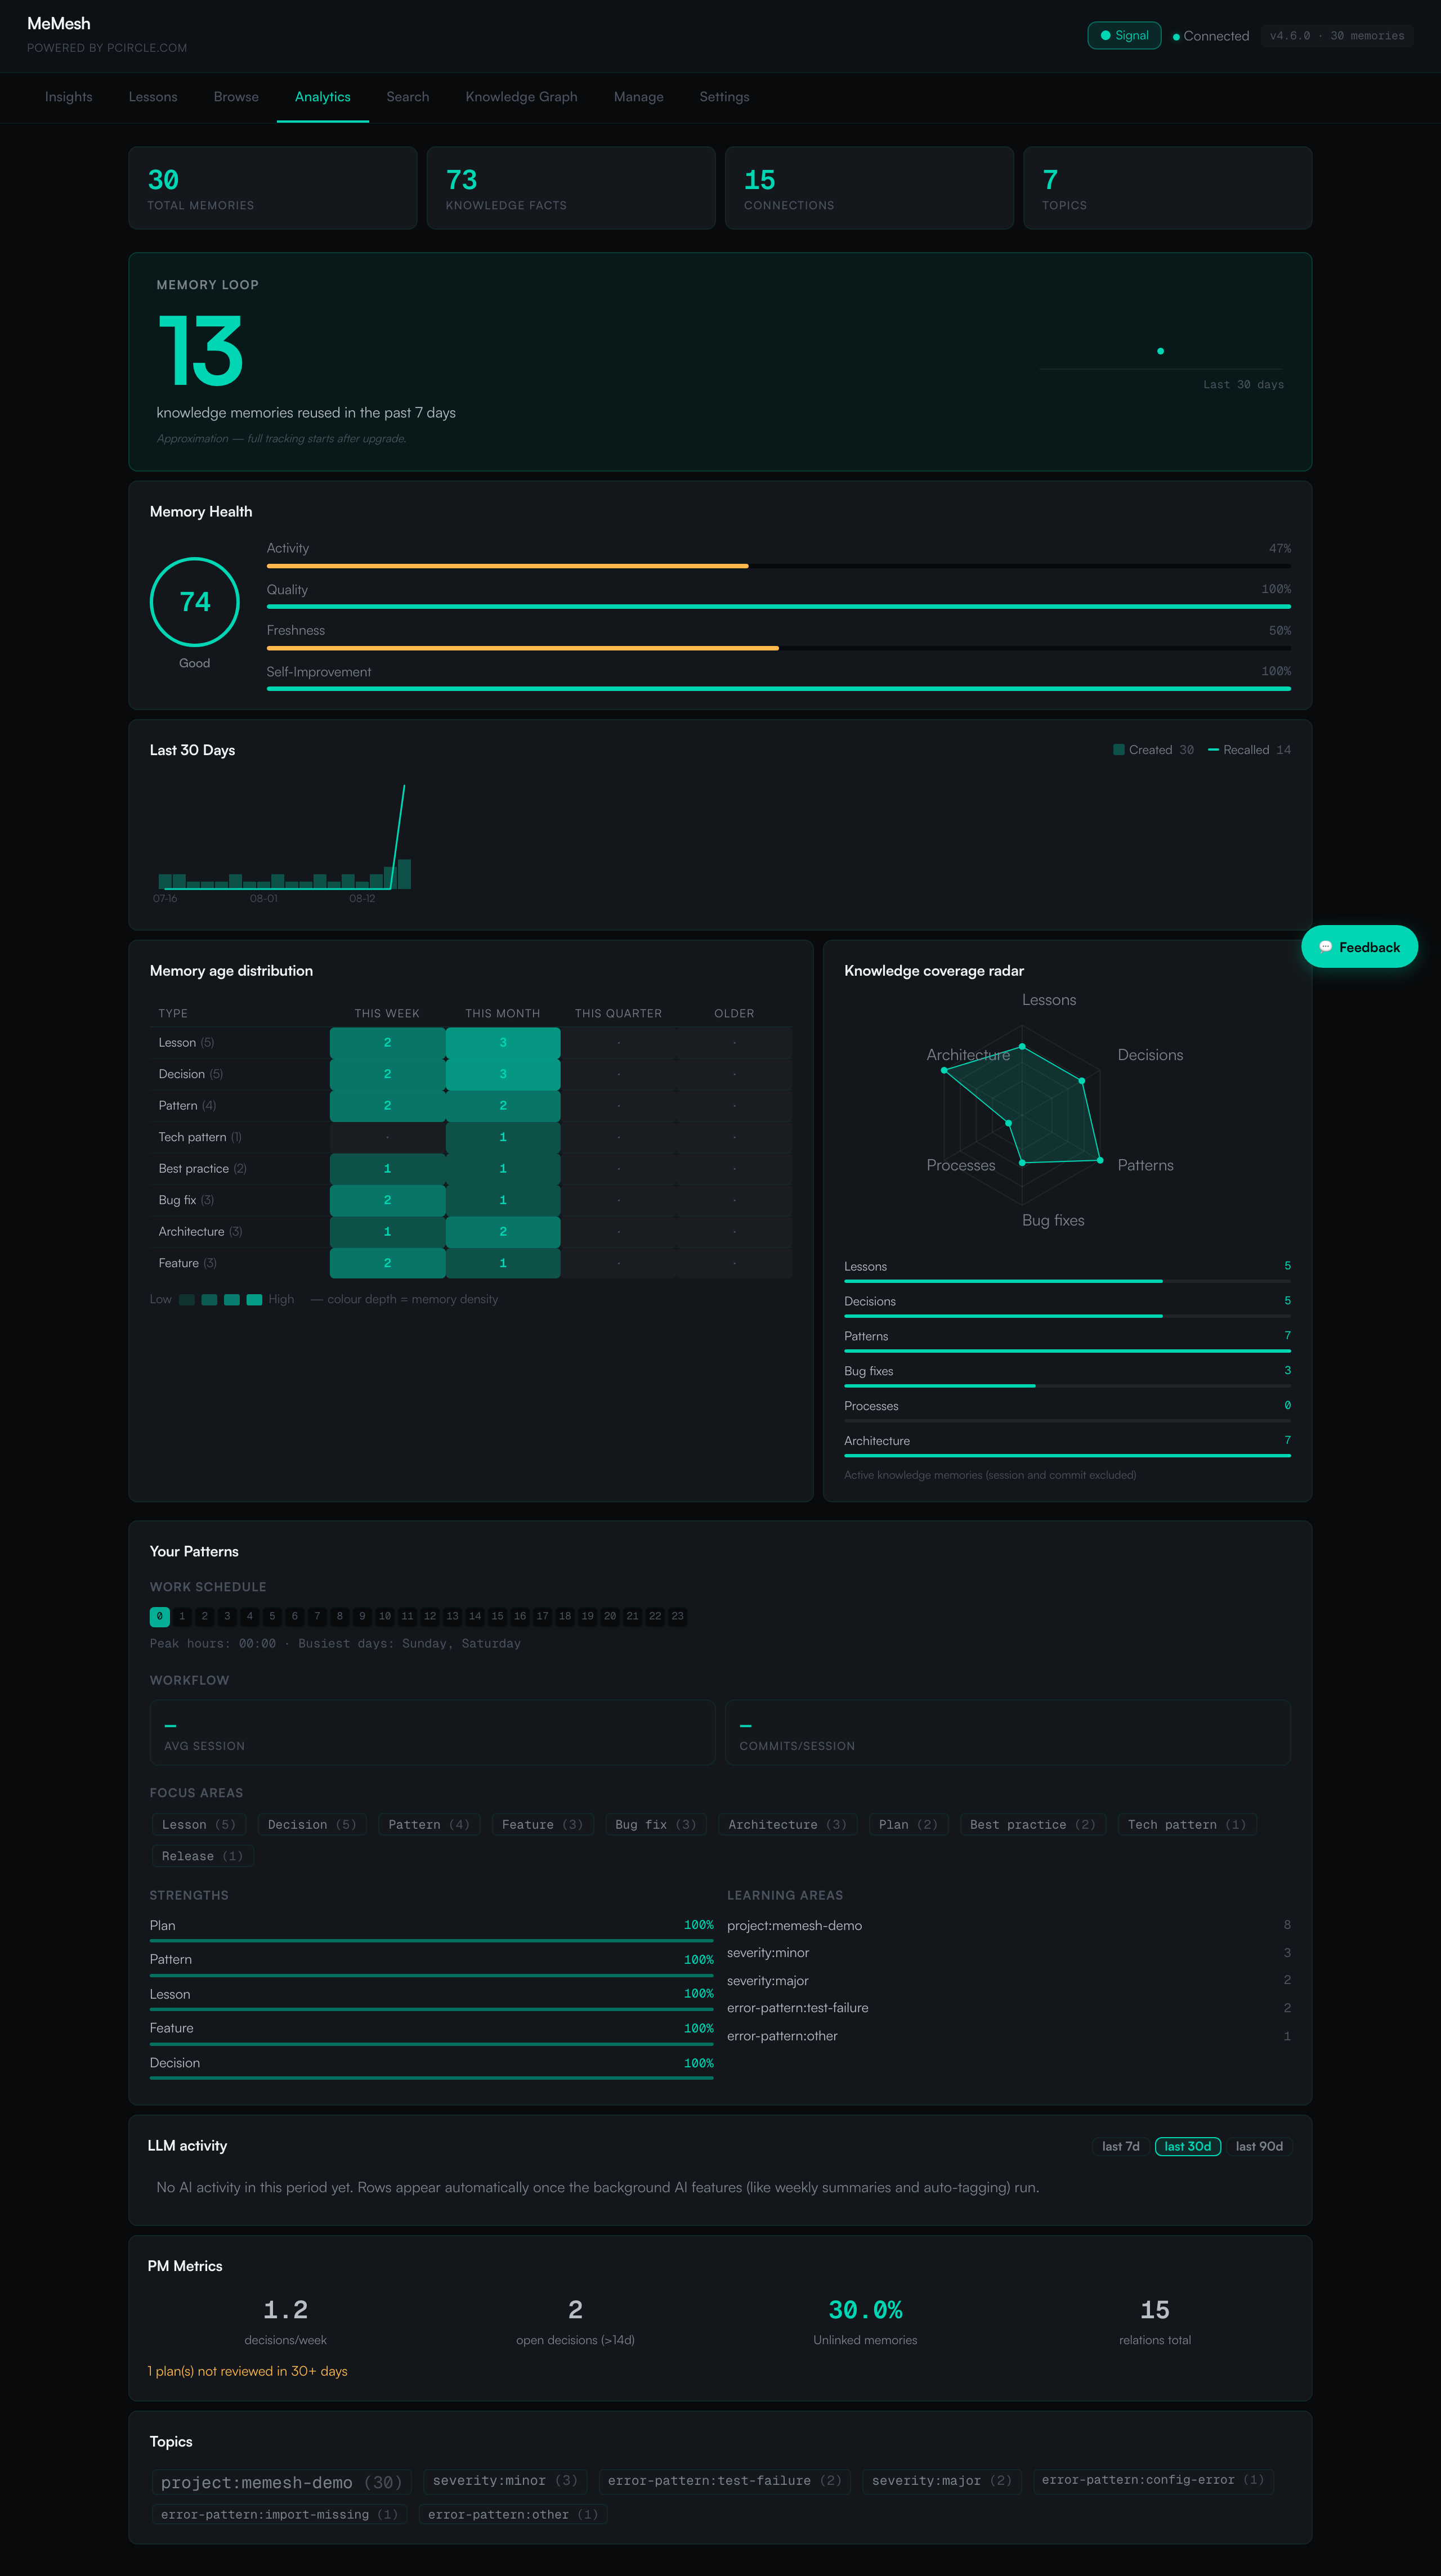
Task: Click hour 12 in work schedule
Action: pos(430,1616)
